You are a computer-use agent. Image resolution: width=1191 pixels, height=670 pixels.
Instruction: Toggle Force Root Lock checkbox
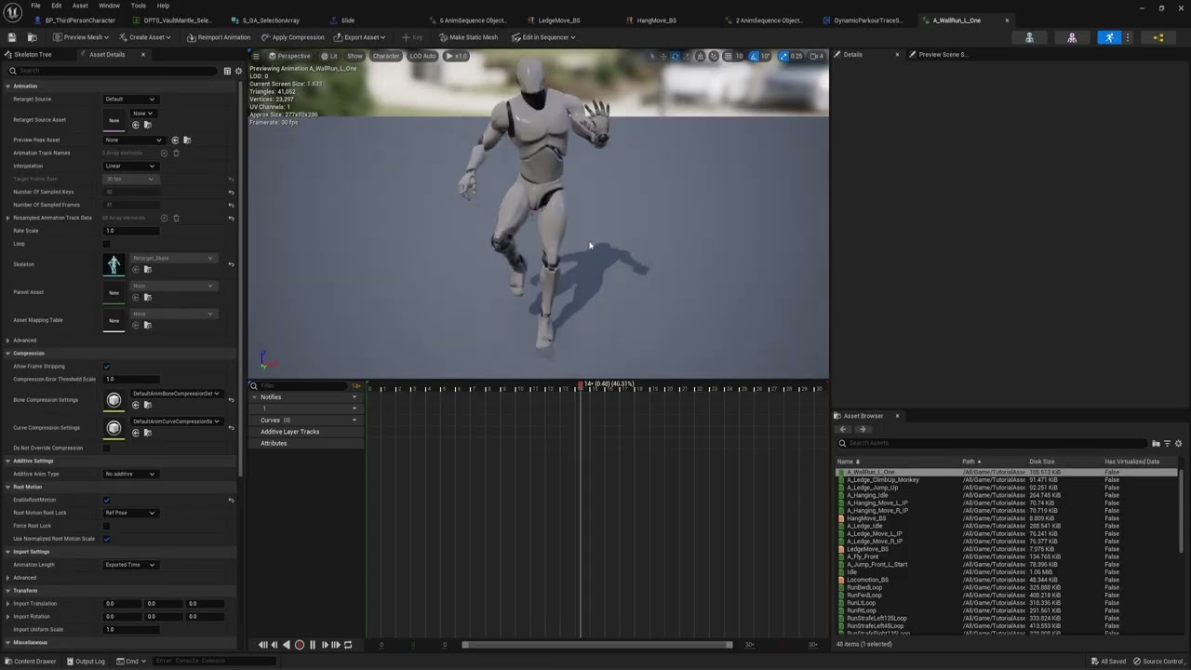pyautogui.click(x=106, y=526)
